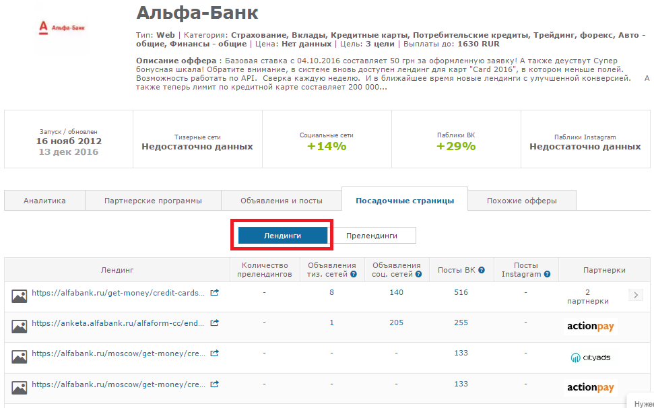
Task: Click the cityads partner logo
Action: [591, 357]
